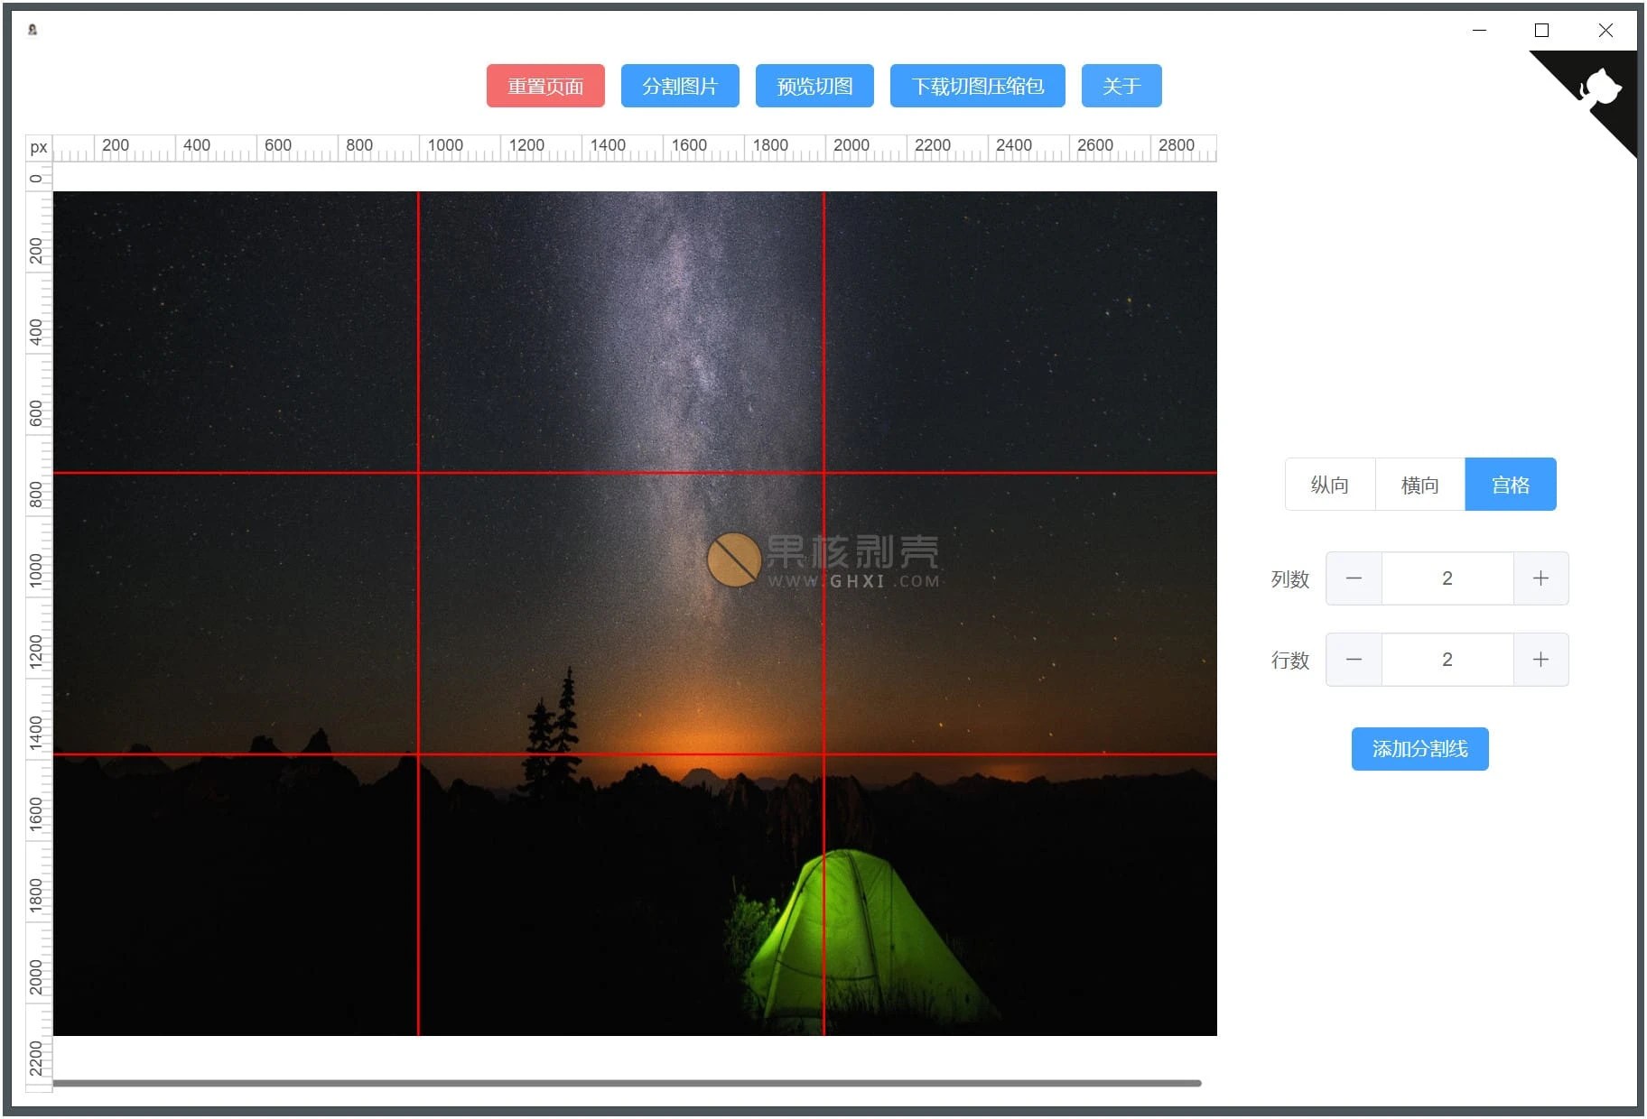Increase 行数 using the plus icon

[1540, 660]
